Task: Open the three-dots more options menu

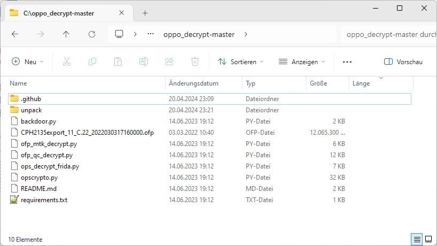Action: coord(347,61)
